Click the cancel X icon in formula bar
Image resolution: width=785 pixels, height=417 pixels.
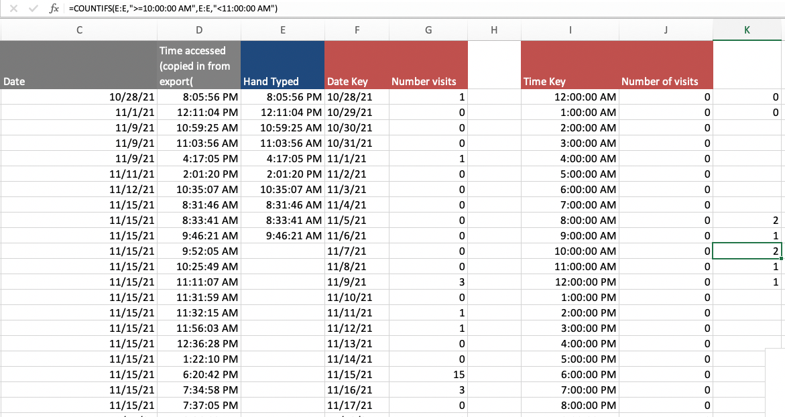(x=13, y=9)
